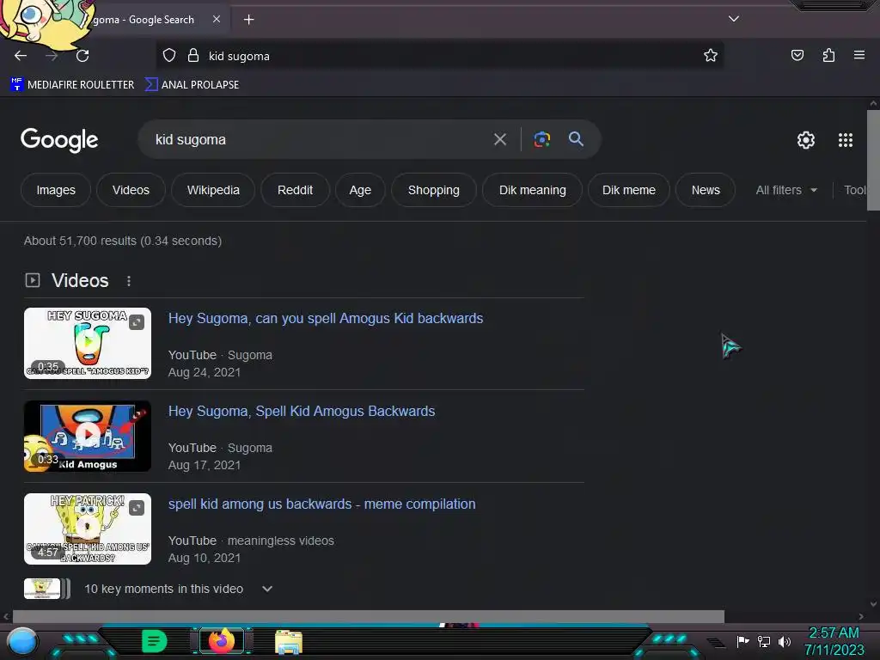The width and height of the screenshot is (880, 660).
Task: Filter results by Videos
Action: pos(131,190)
